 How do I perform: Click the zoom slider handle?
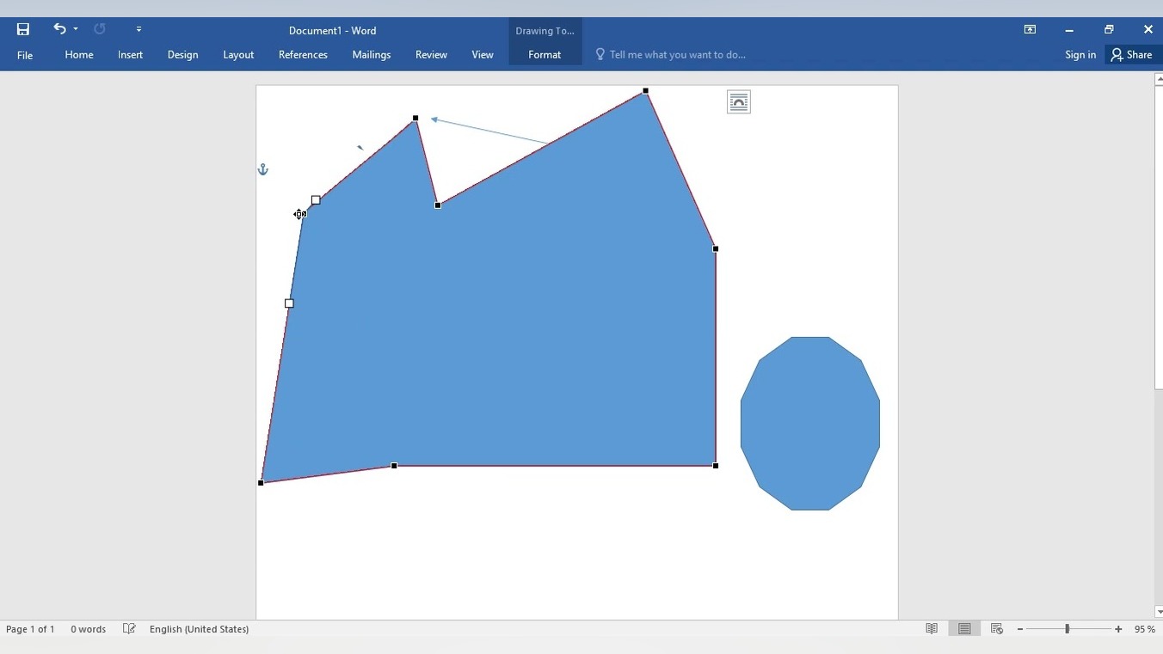[x=1068, y=629]
